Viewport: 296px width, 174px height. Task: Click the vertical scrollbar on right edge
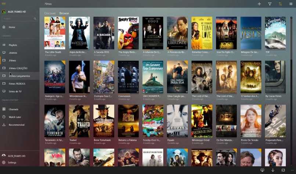point(292,38)
